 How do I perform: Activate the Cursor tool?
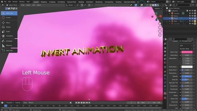pyautogui.click(x=9, y=18)
